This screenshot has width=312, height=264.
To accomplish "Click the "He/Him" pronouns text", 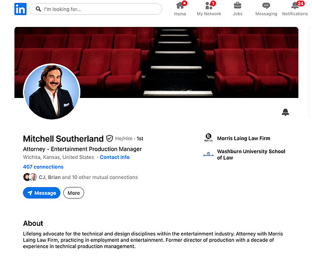I will pos(124,138).
